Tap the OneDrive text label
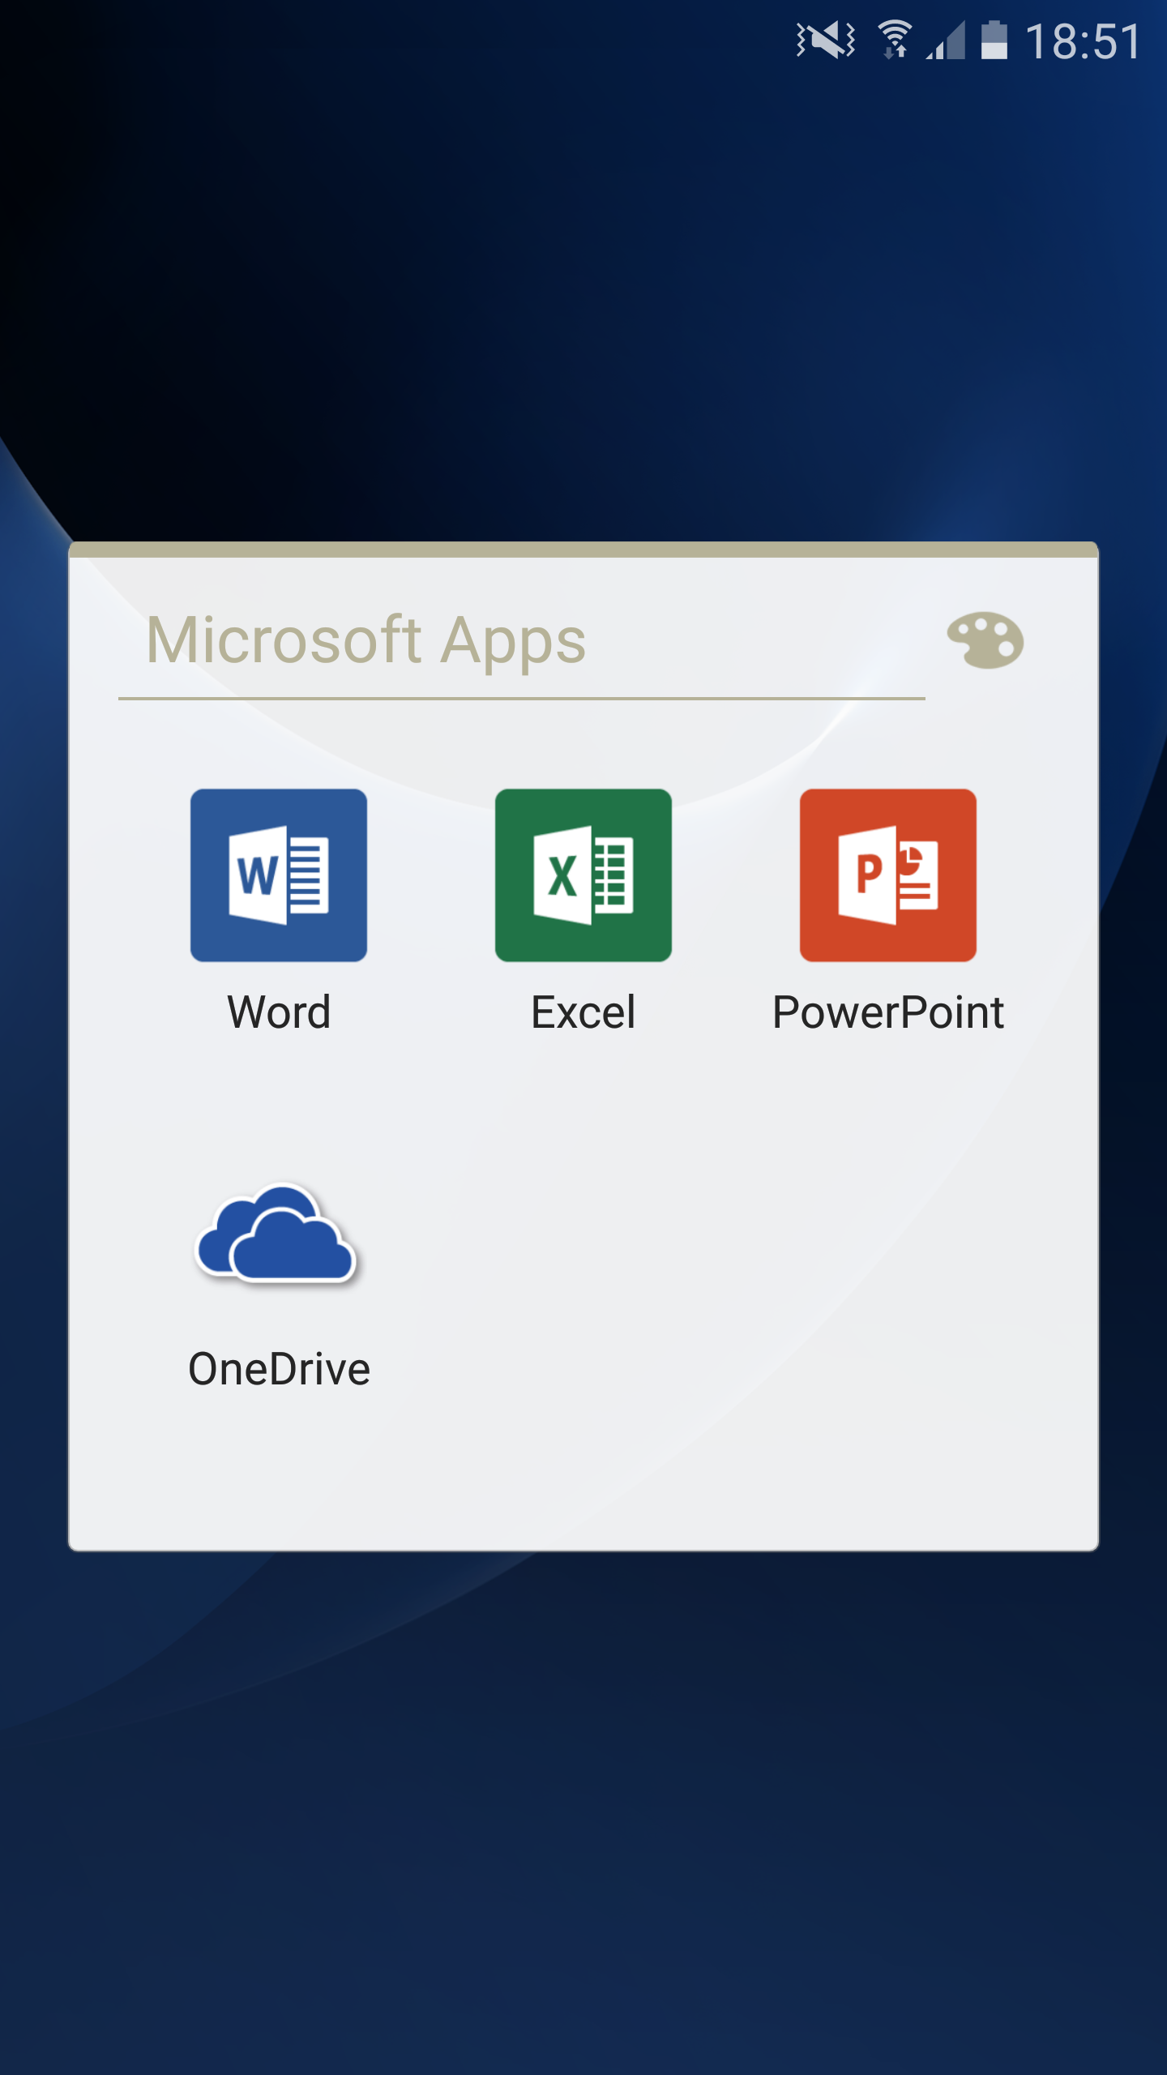This screenshot has height=2075, width=1167. point(279,1369)
